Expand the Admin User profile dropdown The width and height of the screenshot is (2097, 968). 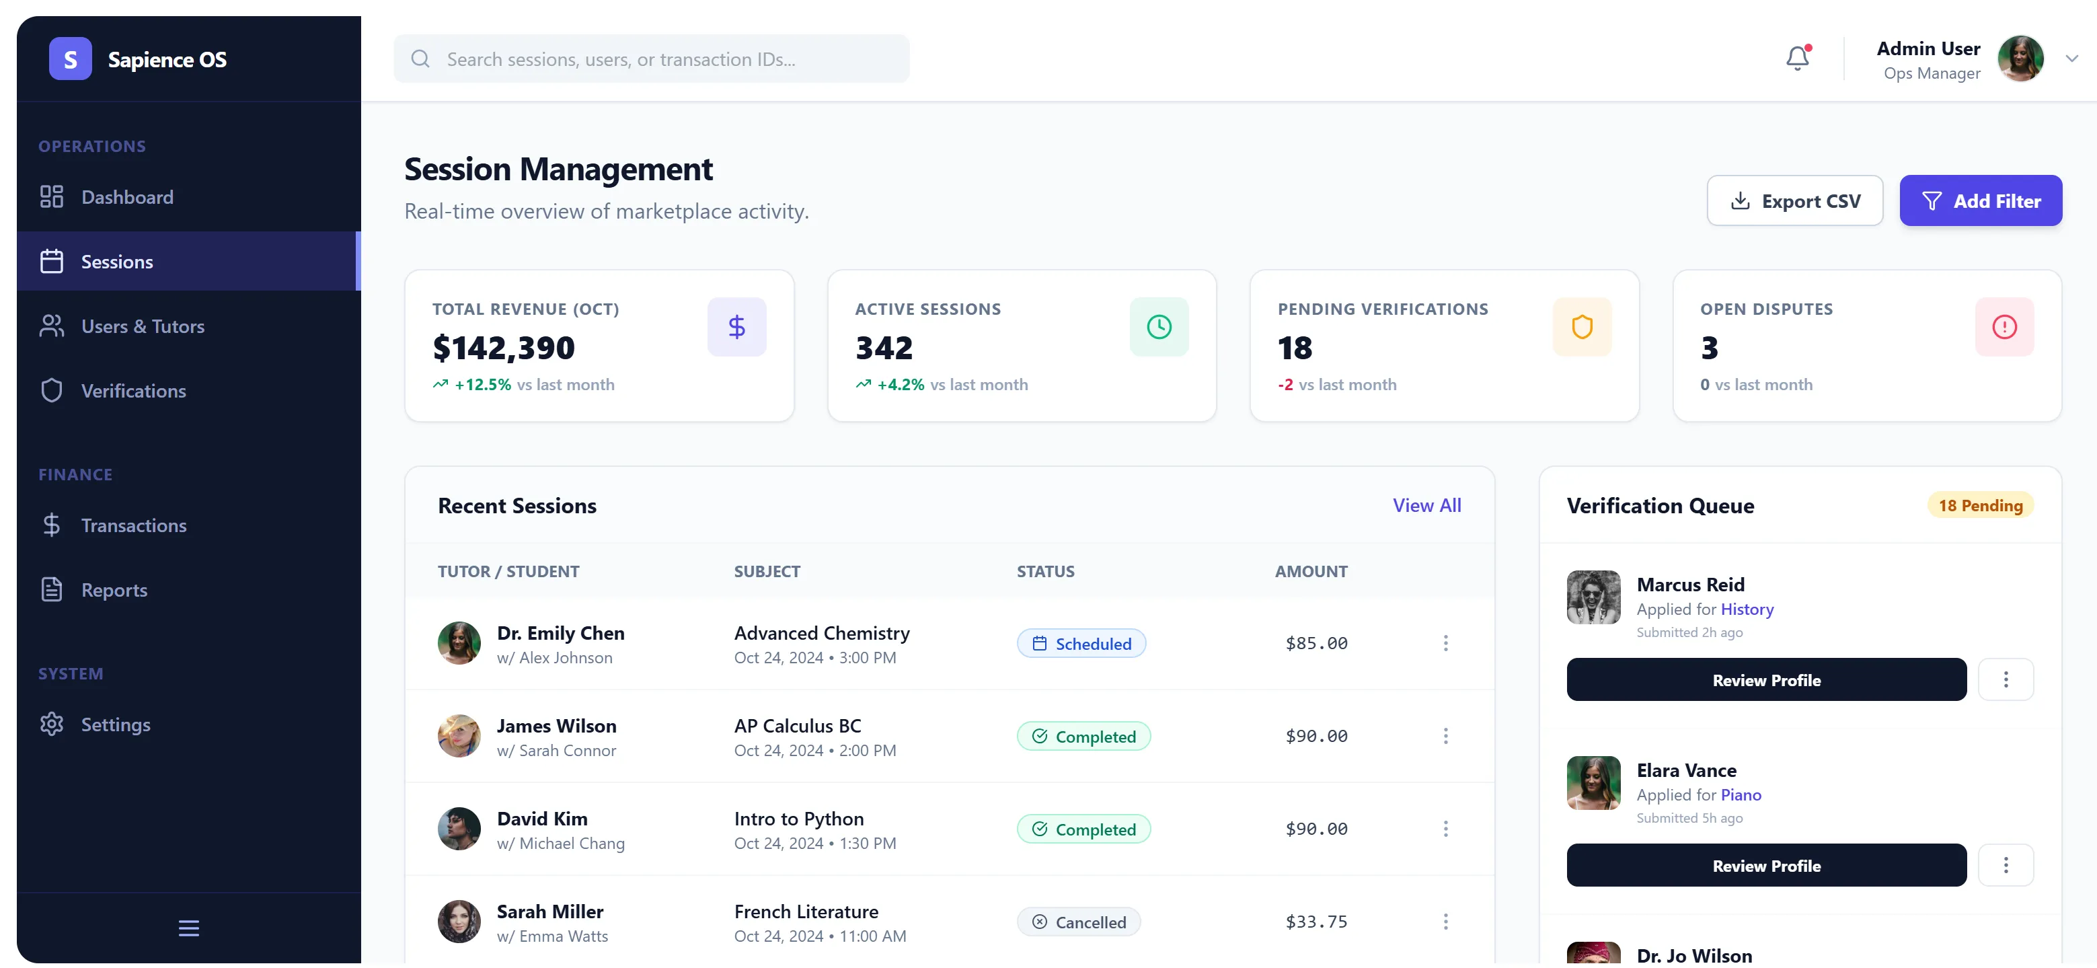click(x=2073, y=58)
